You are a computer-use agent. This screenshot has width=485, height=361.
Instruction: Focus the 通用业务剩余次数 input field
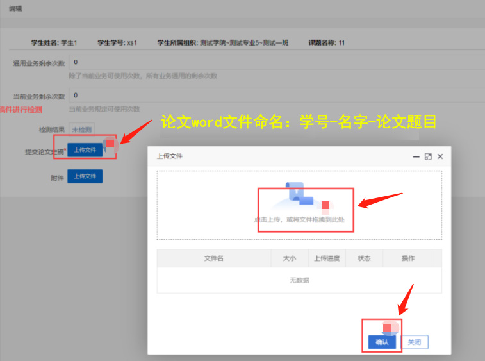275,62
